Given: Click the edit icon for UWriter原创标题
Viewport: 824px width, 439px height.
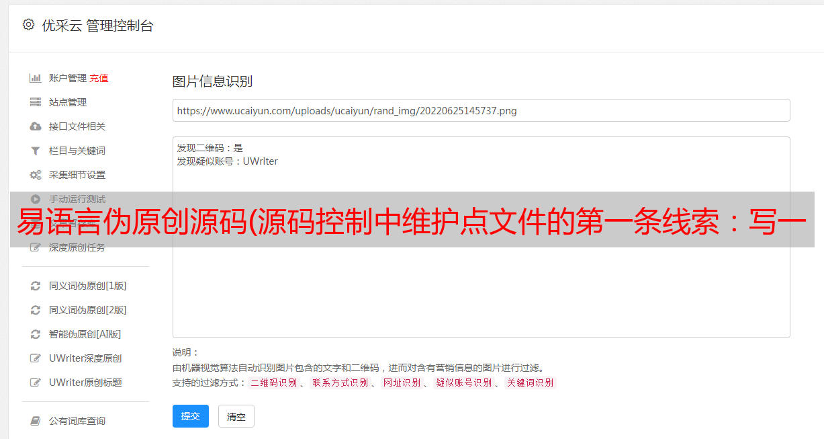Looking at the screenshot, I should [x=36, y=383].
